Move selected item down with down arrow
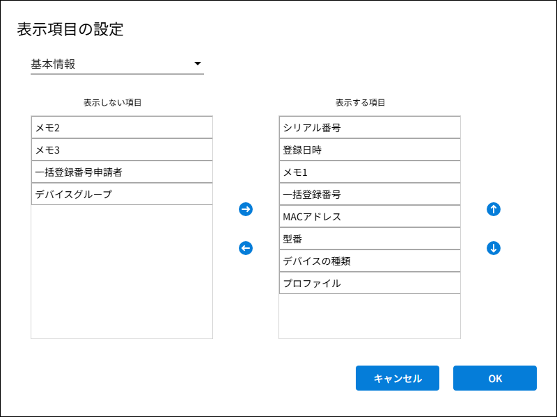The width and height of the screenshot is (557, 417). tap(494, 248)
